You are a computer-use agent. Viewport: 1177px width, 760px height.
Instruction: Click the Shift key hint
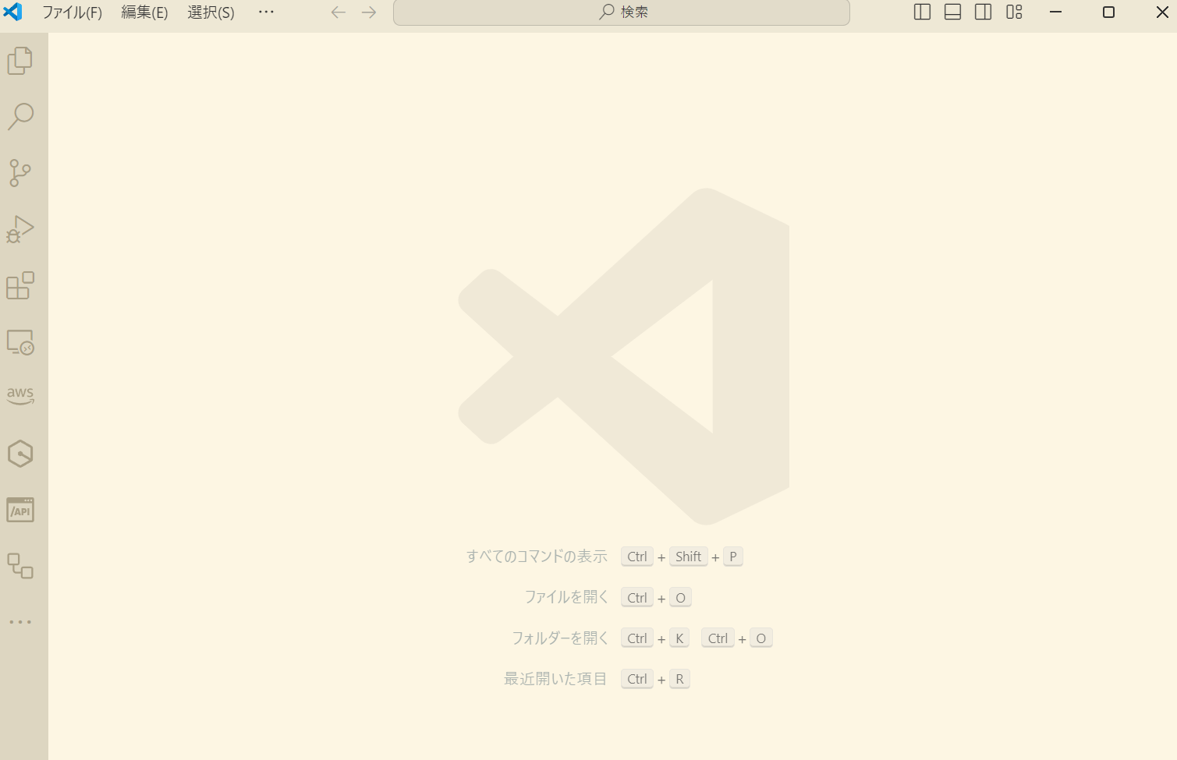[689, 557]
